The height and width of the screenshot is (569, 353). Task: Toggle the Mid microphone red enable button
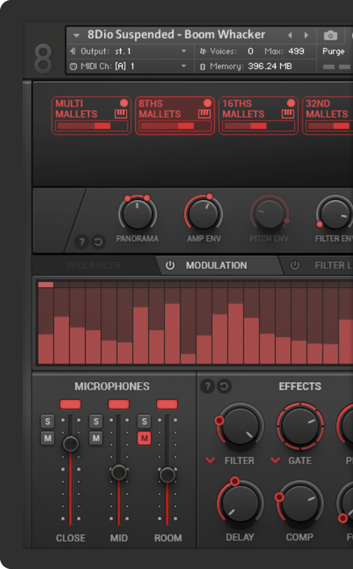coord(119,404)
